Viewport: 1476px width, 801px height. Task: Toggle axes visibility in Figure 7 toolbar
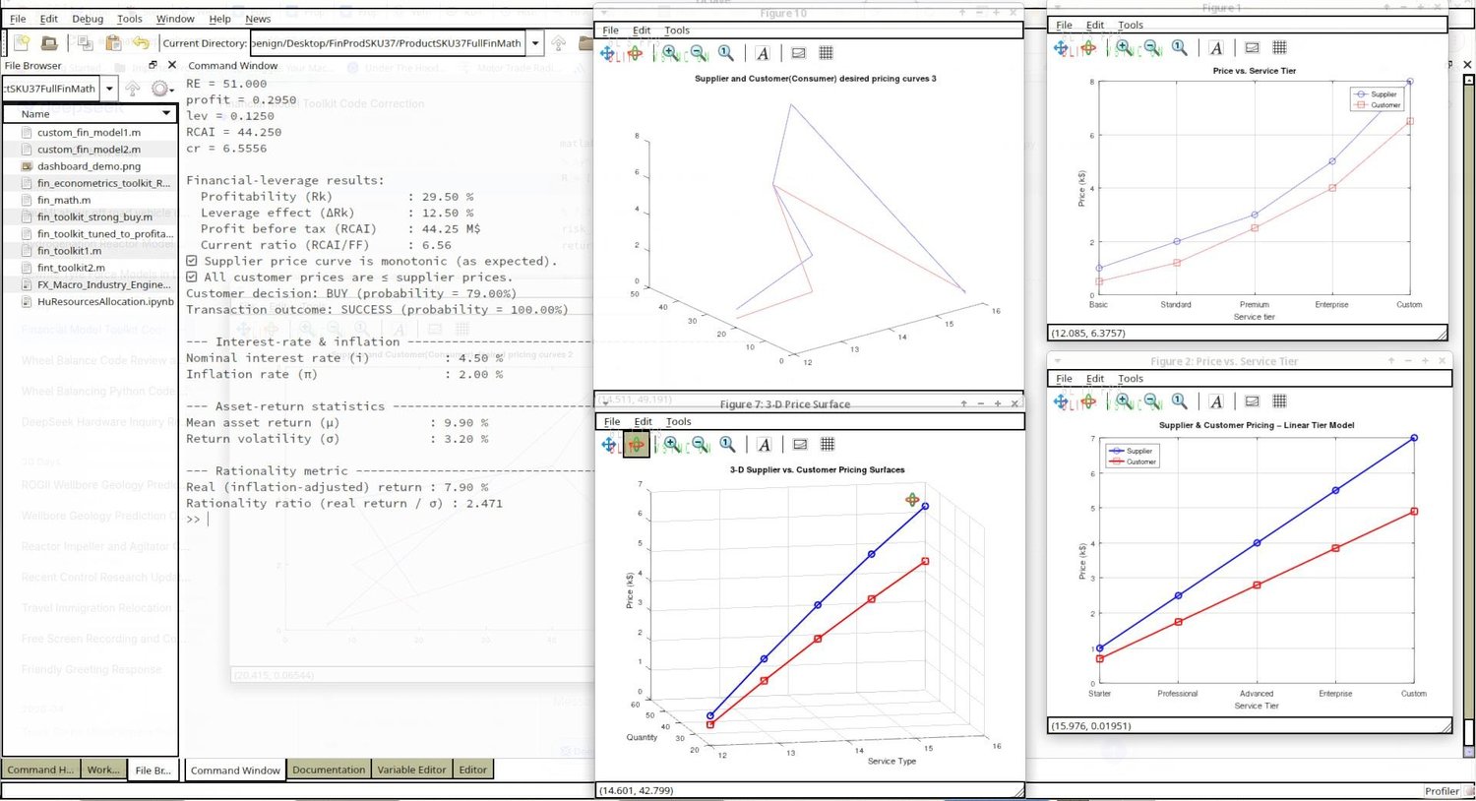[x=800, y=445]
